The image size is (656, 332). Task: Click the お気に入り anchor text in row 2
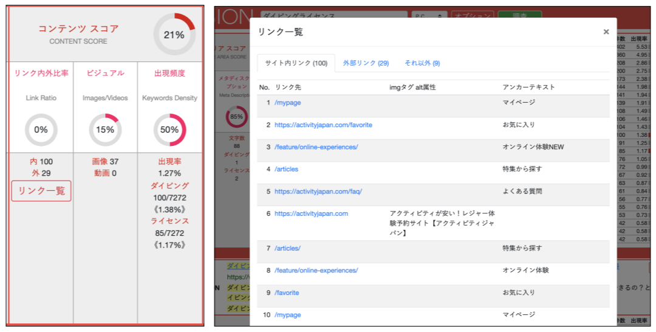(x=519, y=124)
